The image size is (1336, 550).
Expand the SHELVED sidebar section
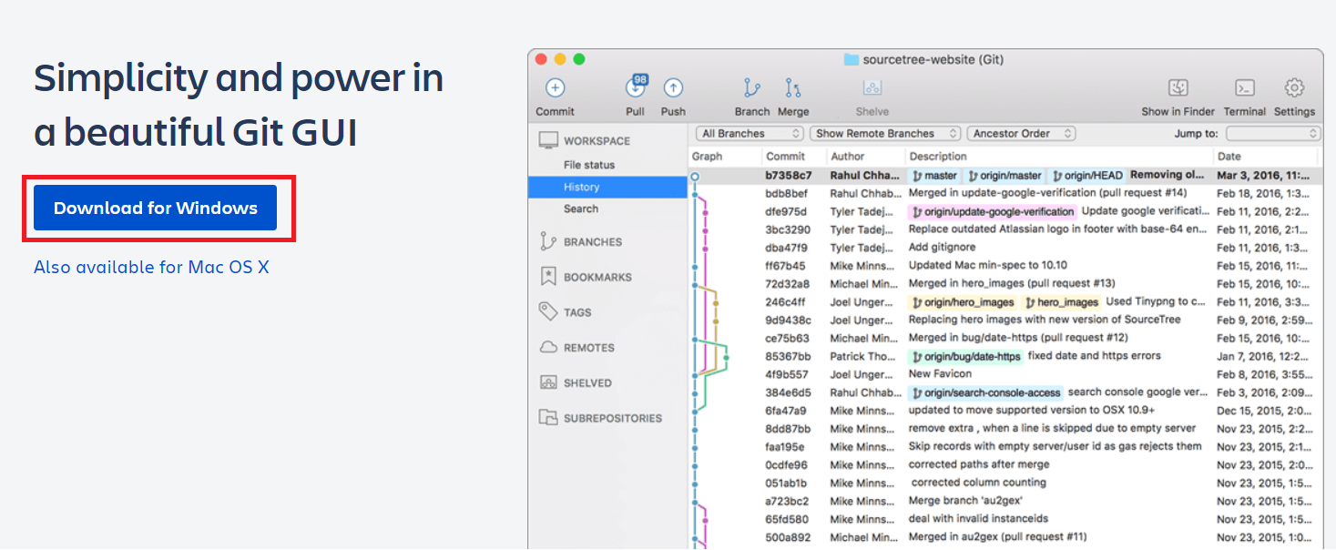587,383
